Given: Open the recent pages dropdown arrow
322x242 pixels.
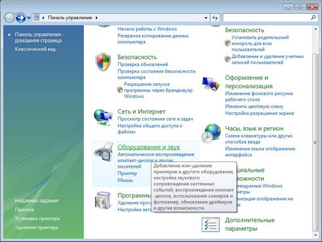Looking at the screenshot, I should [x=29, y=18].
